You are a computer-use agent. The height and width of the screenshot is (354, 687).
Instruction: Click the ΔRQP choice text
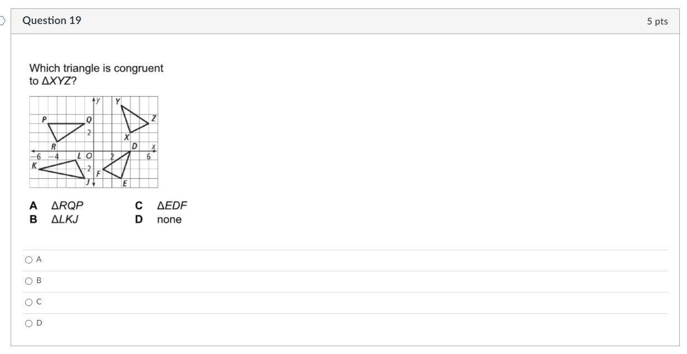pos(67,205)
